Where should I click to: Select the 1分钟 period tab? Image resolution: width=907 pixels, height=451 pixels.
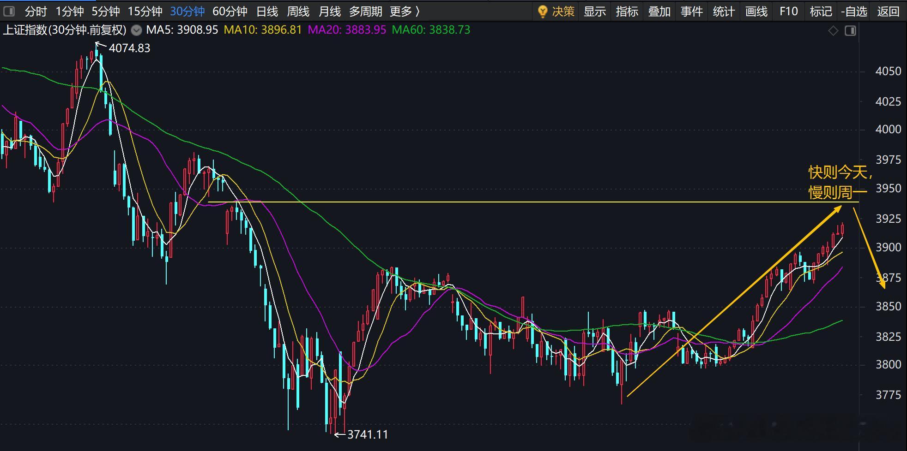point(69,11)
